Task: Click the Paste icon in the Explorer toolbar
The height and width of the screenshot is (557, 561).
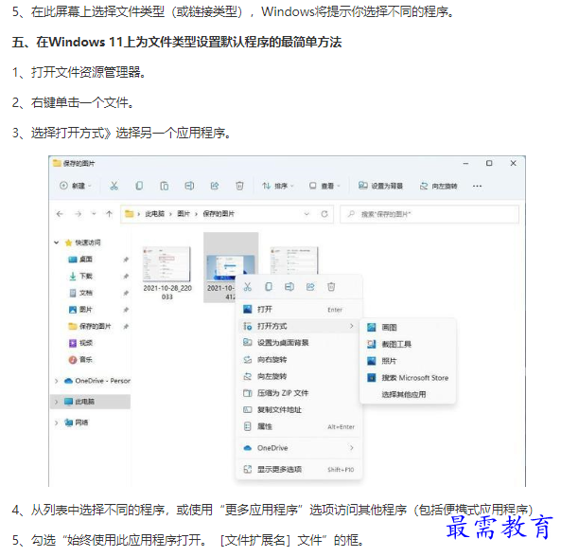Action: pos(165,186)
